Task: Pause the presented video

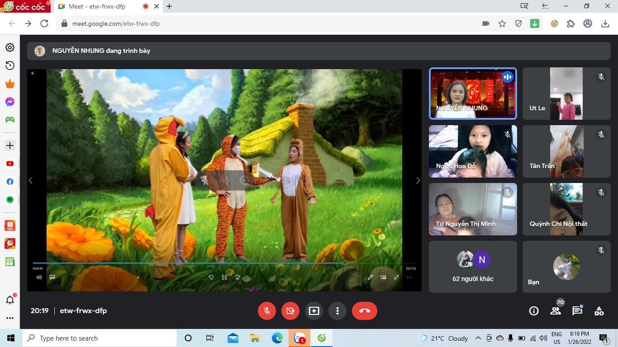Action: (224, 277)
